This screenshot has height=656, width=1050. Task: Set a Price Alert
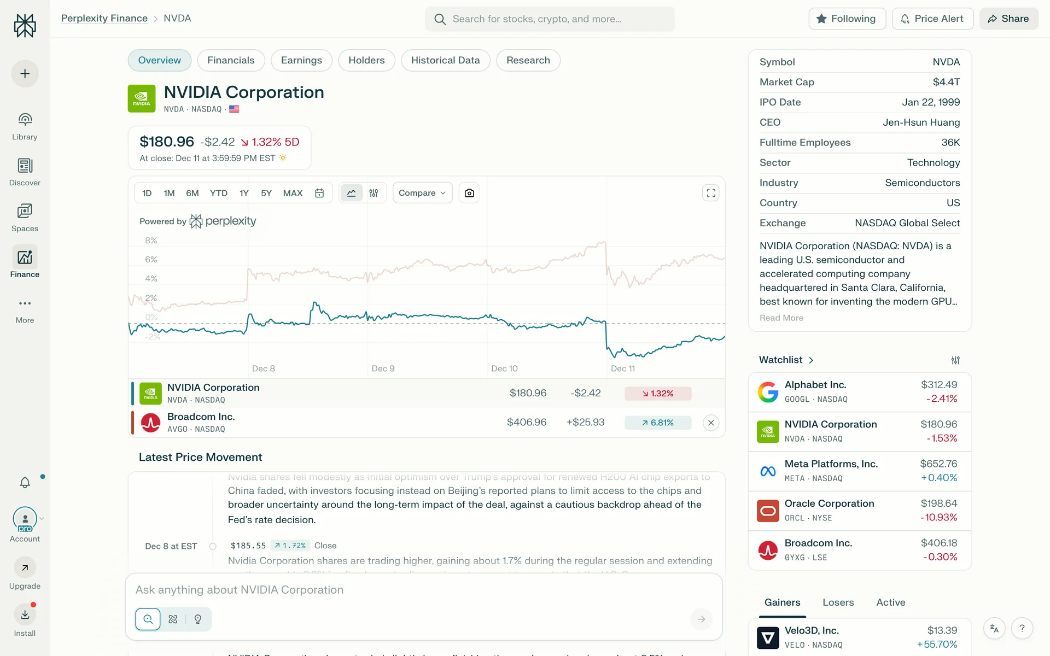[932, 19]
